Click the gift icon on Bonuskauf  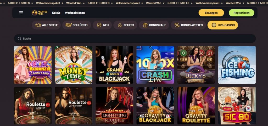145,25
